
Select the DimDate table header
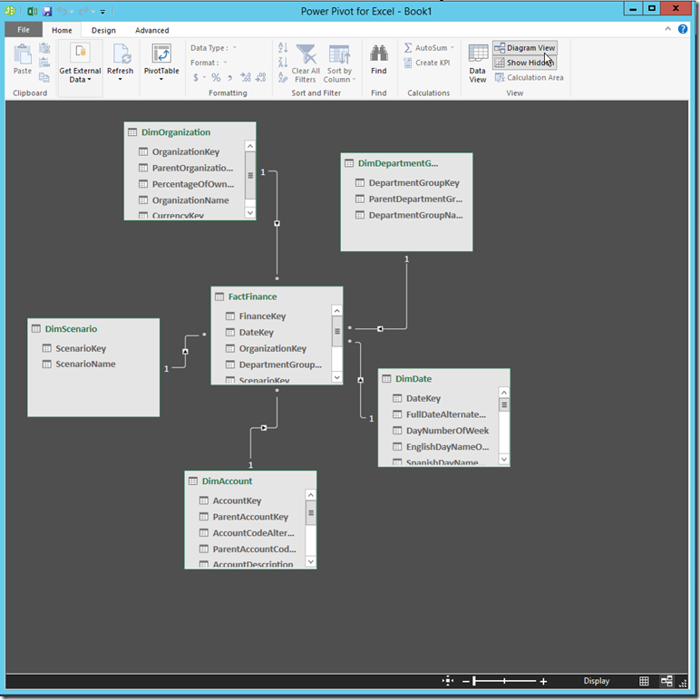pos(443,379)
